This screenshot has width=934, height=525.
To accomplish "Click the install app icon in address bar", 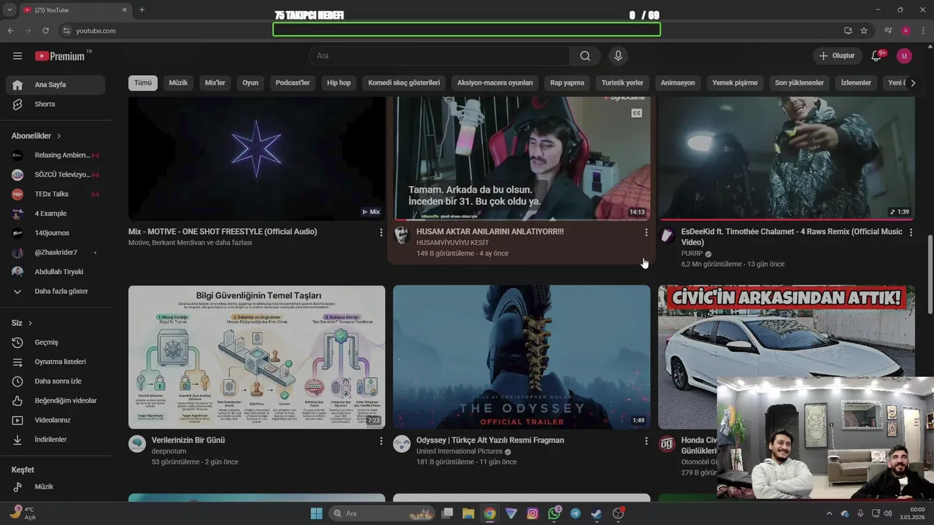I will point(848,31).
